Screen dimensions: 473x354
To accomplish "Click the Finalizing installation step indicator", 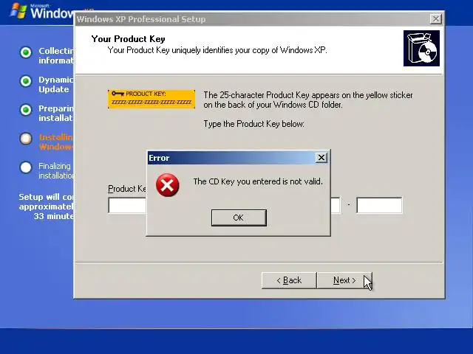I will (26, 167).
